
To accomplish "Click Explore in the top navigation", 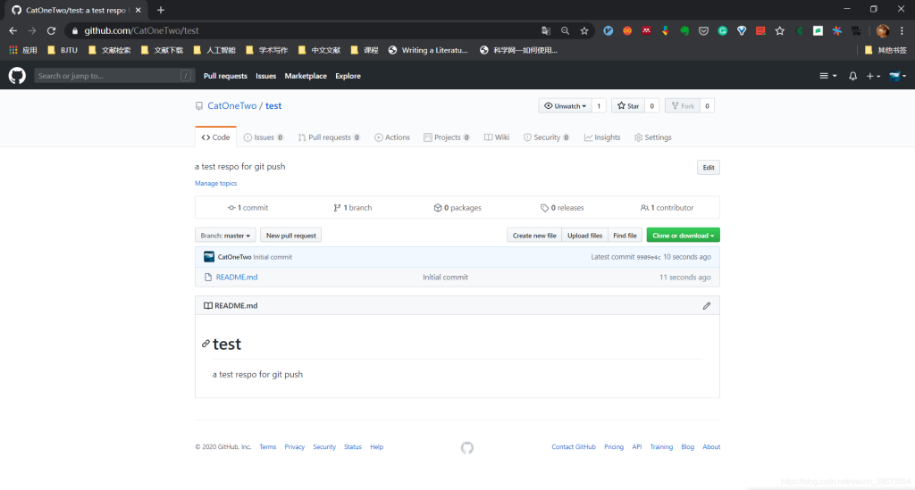I will [x=348, y=76].
